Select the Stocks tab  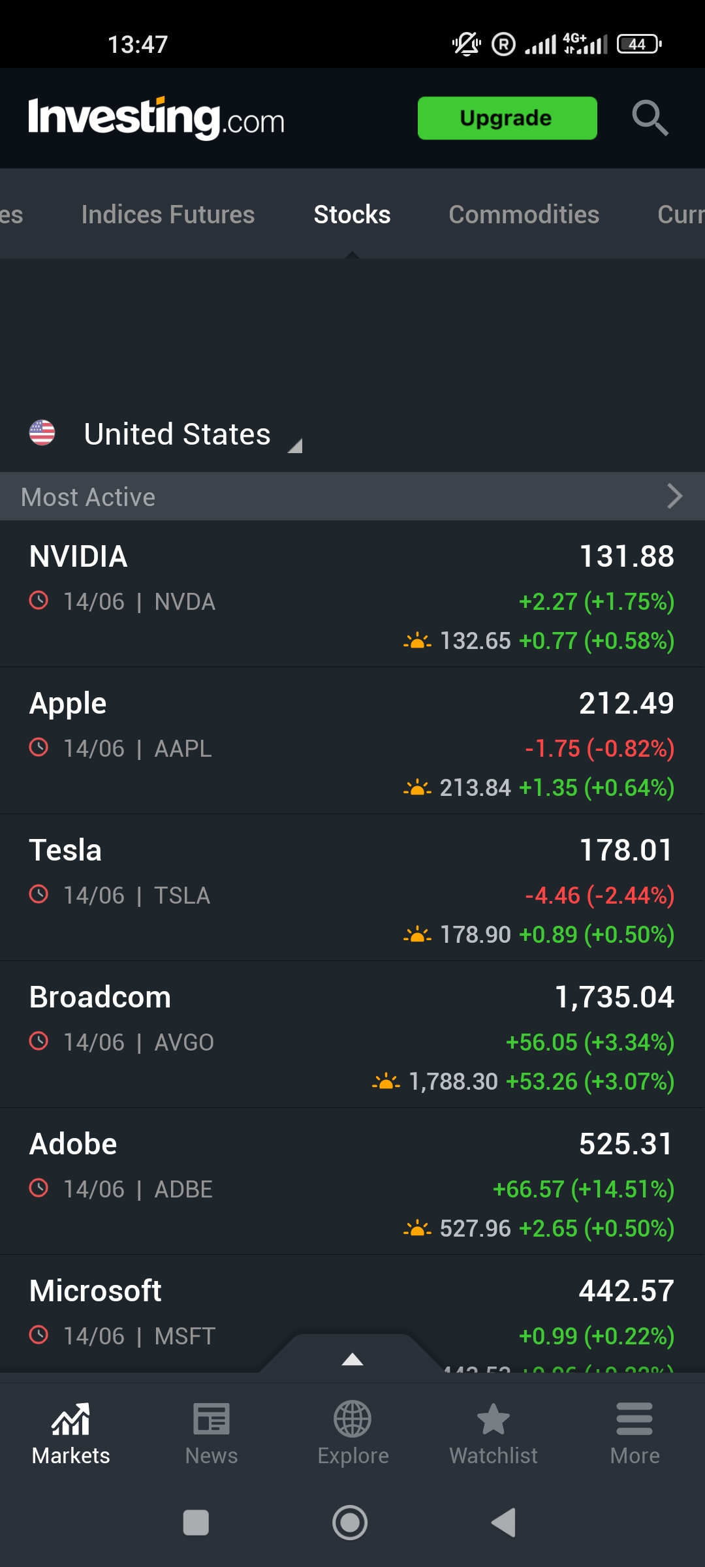tap(352, 215)
